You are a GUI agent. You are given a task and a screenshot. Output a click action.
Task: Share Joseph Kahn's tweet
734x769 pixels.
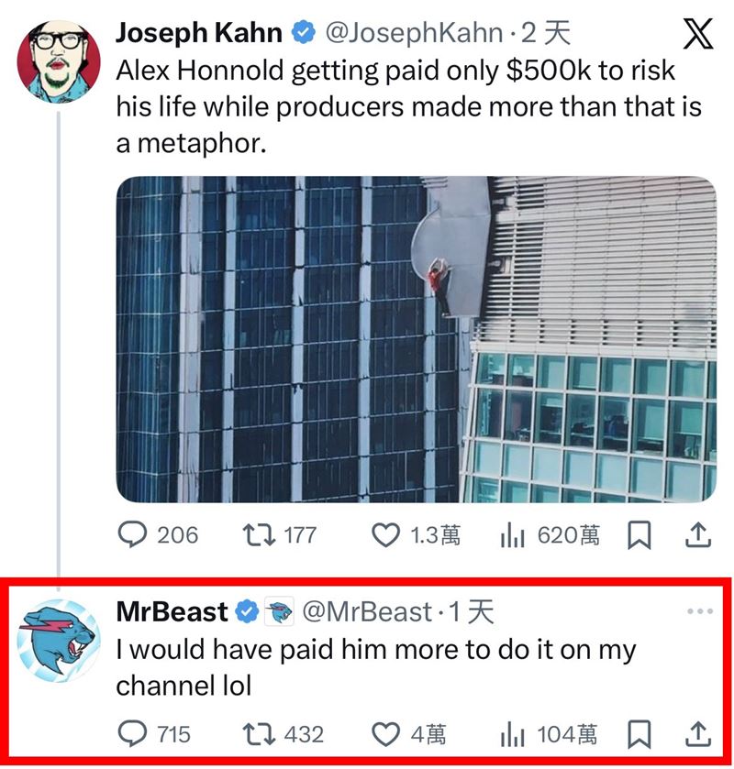click(x=697, y=534)
